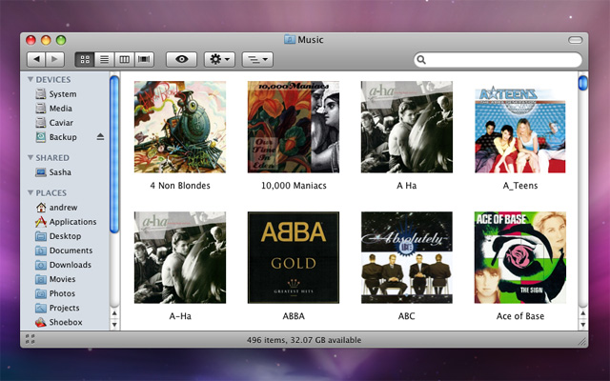The image size is (610, 381).
Task: Go back to previous folder
Action: click(35, 59)
